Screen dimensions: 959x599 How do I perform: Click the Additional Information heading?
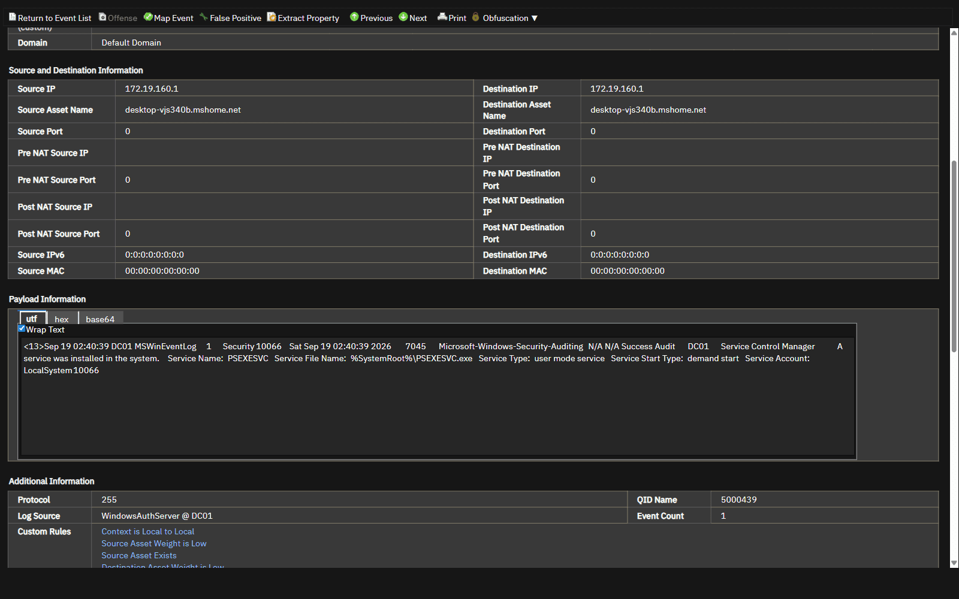click(x=52, y=481)
